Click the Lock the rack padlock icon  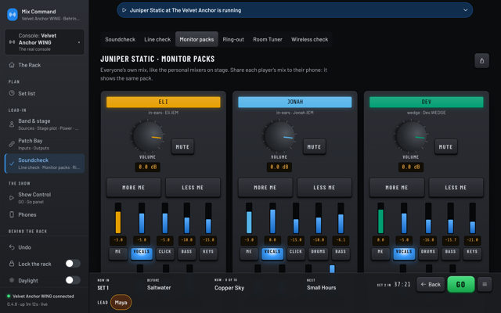pos(12,264)
